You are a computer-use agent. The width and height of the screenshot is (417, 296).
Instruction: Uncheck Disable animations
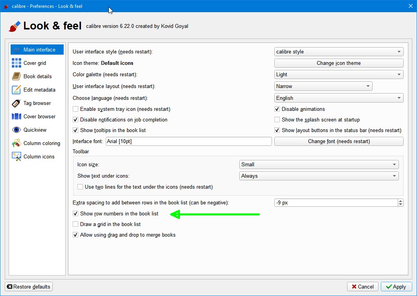click(x=277, y=109)
